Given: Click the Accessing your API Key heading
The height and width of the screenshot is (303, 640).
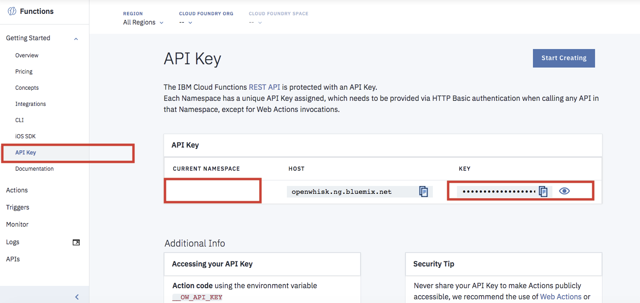Looking at the screenshot, I should tap(212, 264).
